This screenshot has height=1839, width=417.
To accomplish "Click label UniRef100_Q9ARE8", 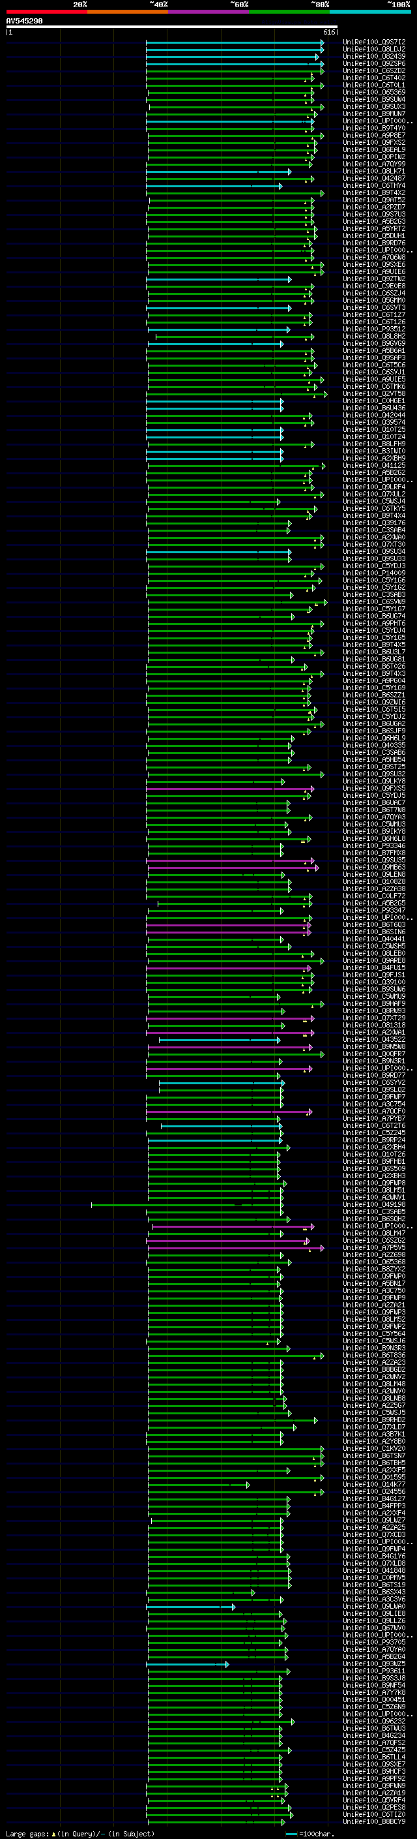I will tap(374, 960).
